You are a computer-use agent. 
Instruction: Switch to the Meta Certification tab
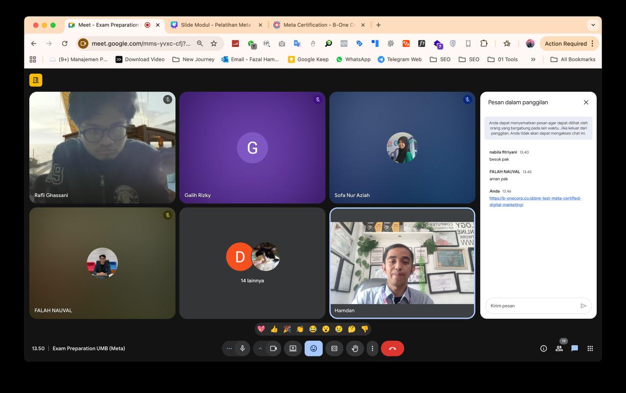pyautogui.click(x=319, y=25)
